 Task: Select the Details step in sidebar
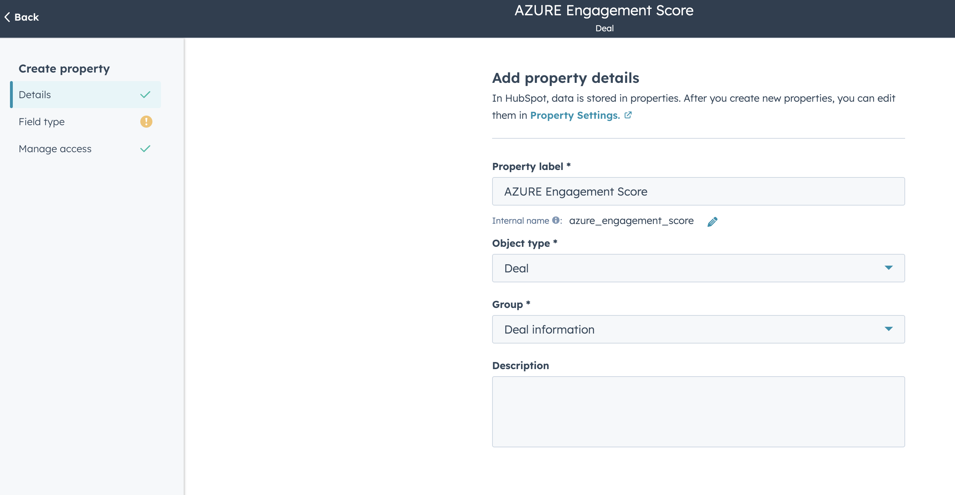click(x=35, y=95)
